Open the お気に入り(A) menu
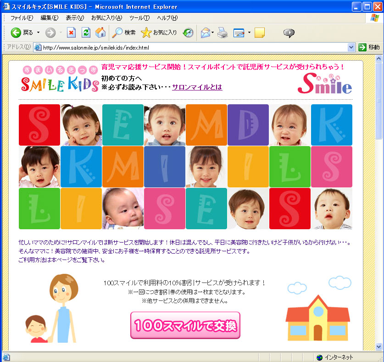This screenshot has width=384, height=362. click(107, 18)
